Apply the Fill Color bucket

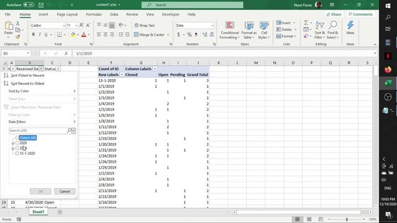(73, 35)
